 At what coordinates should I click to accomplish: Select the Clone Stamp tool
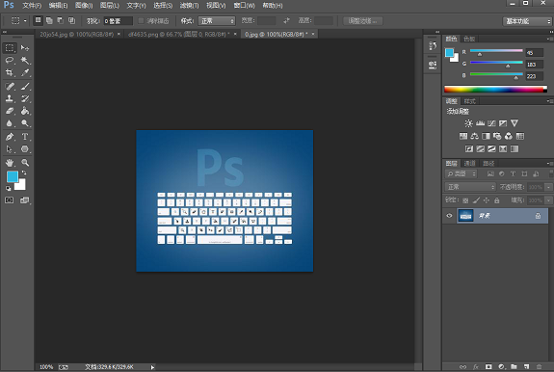(10, 98)
